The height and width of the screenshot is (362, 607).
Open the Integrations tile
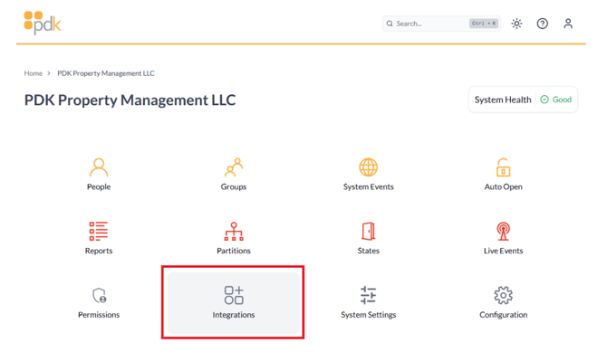pyautogui.click(x=234, y=301)
